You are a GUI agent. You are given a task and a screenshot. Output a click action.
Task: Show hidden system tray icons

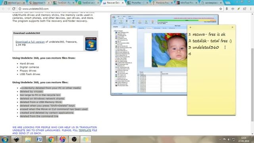(220, 139)
